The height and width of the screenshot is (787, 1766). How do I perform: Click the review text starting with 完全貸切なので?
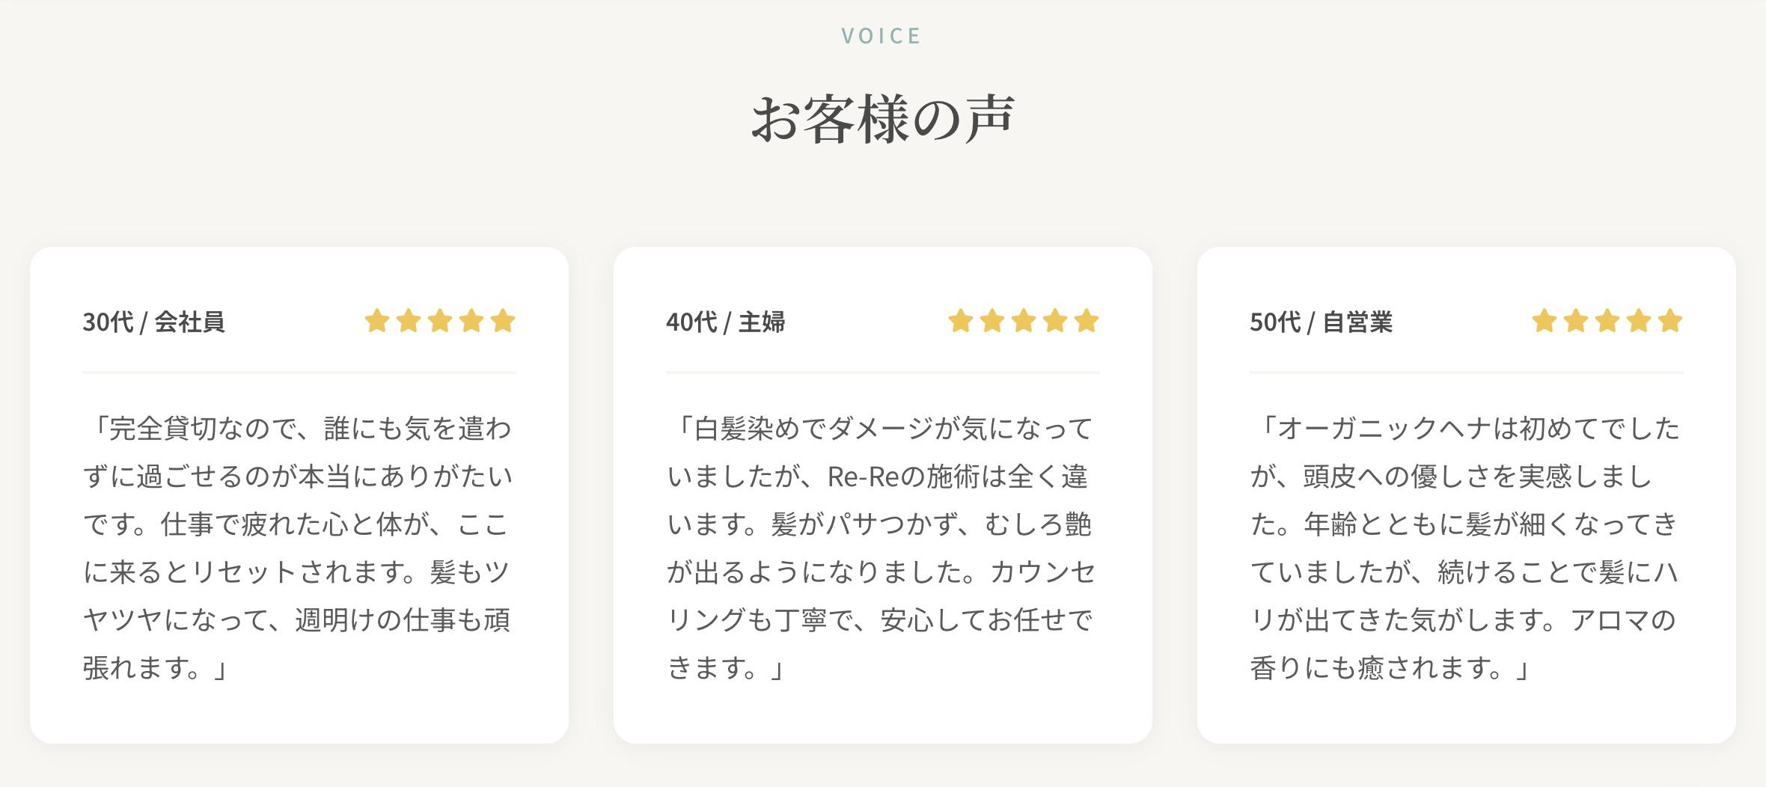point(298,548)
